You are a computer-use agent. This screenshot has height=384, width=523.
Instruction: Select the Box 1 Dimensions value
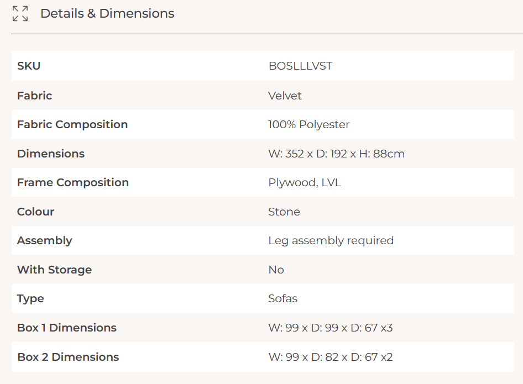[x=330, y=328]
